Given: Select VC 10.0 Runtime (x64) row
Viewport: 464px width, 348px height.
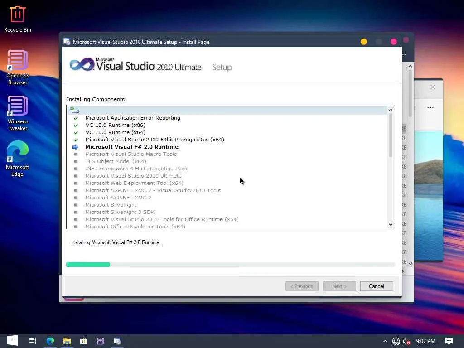Looking at the screenshot, I should click(x=116, y=132).
